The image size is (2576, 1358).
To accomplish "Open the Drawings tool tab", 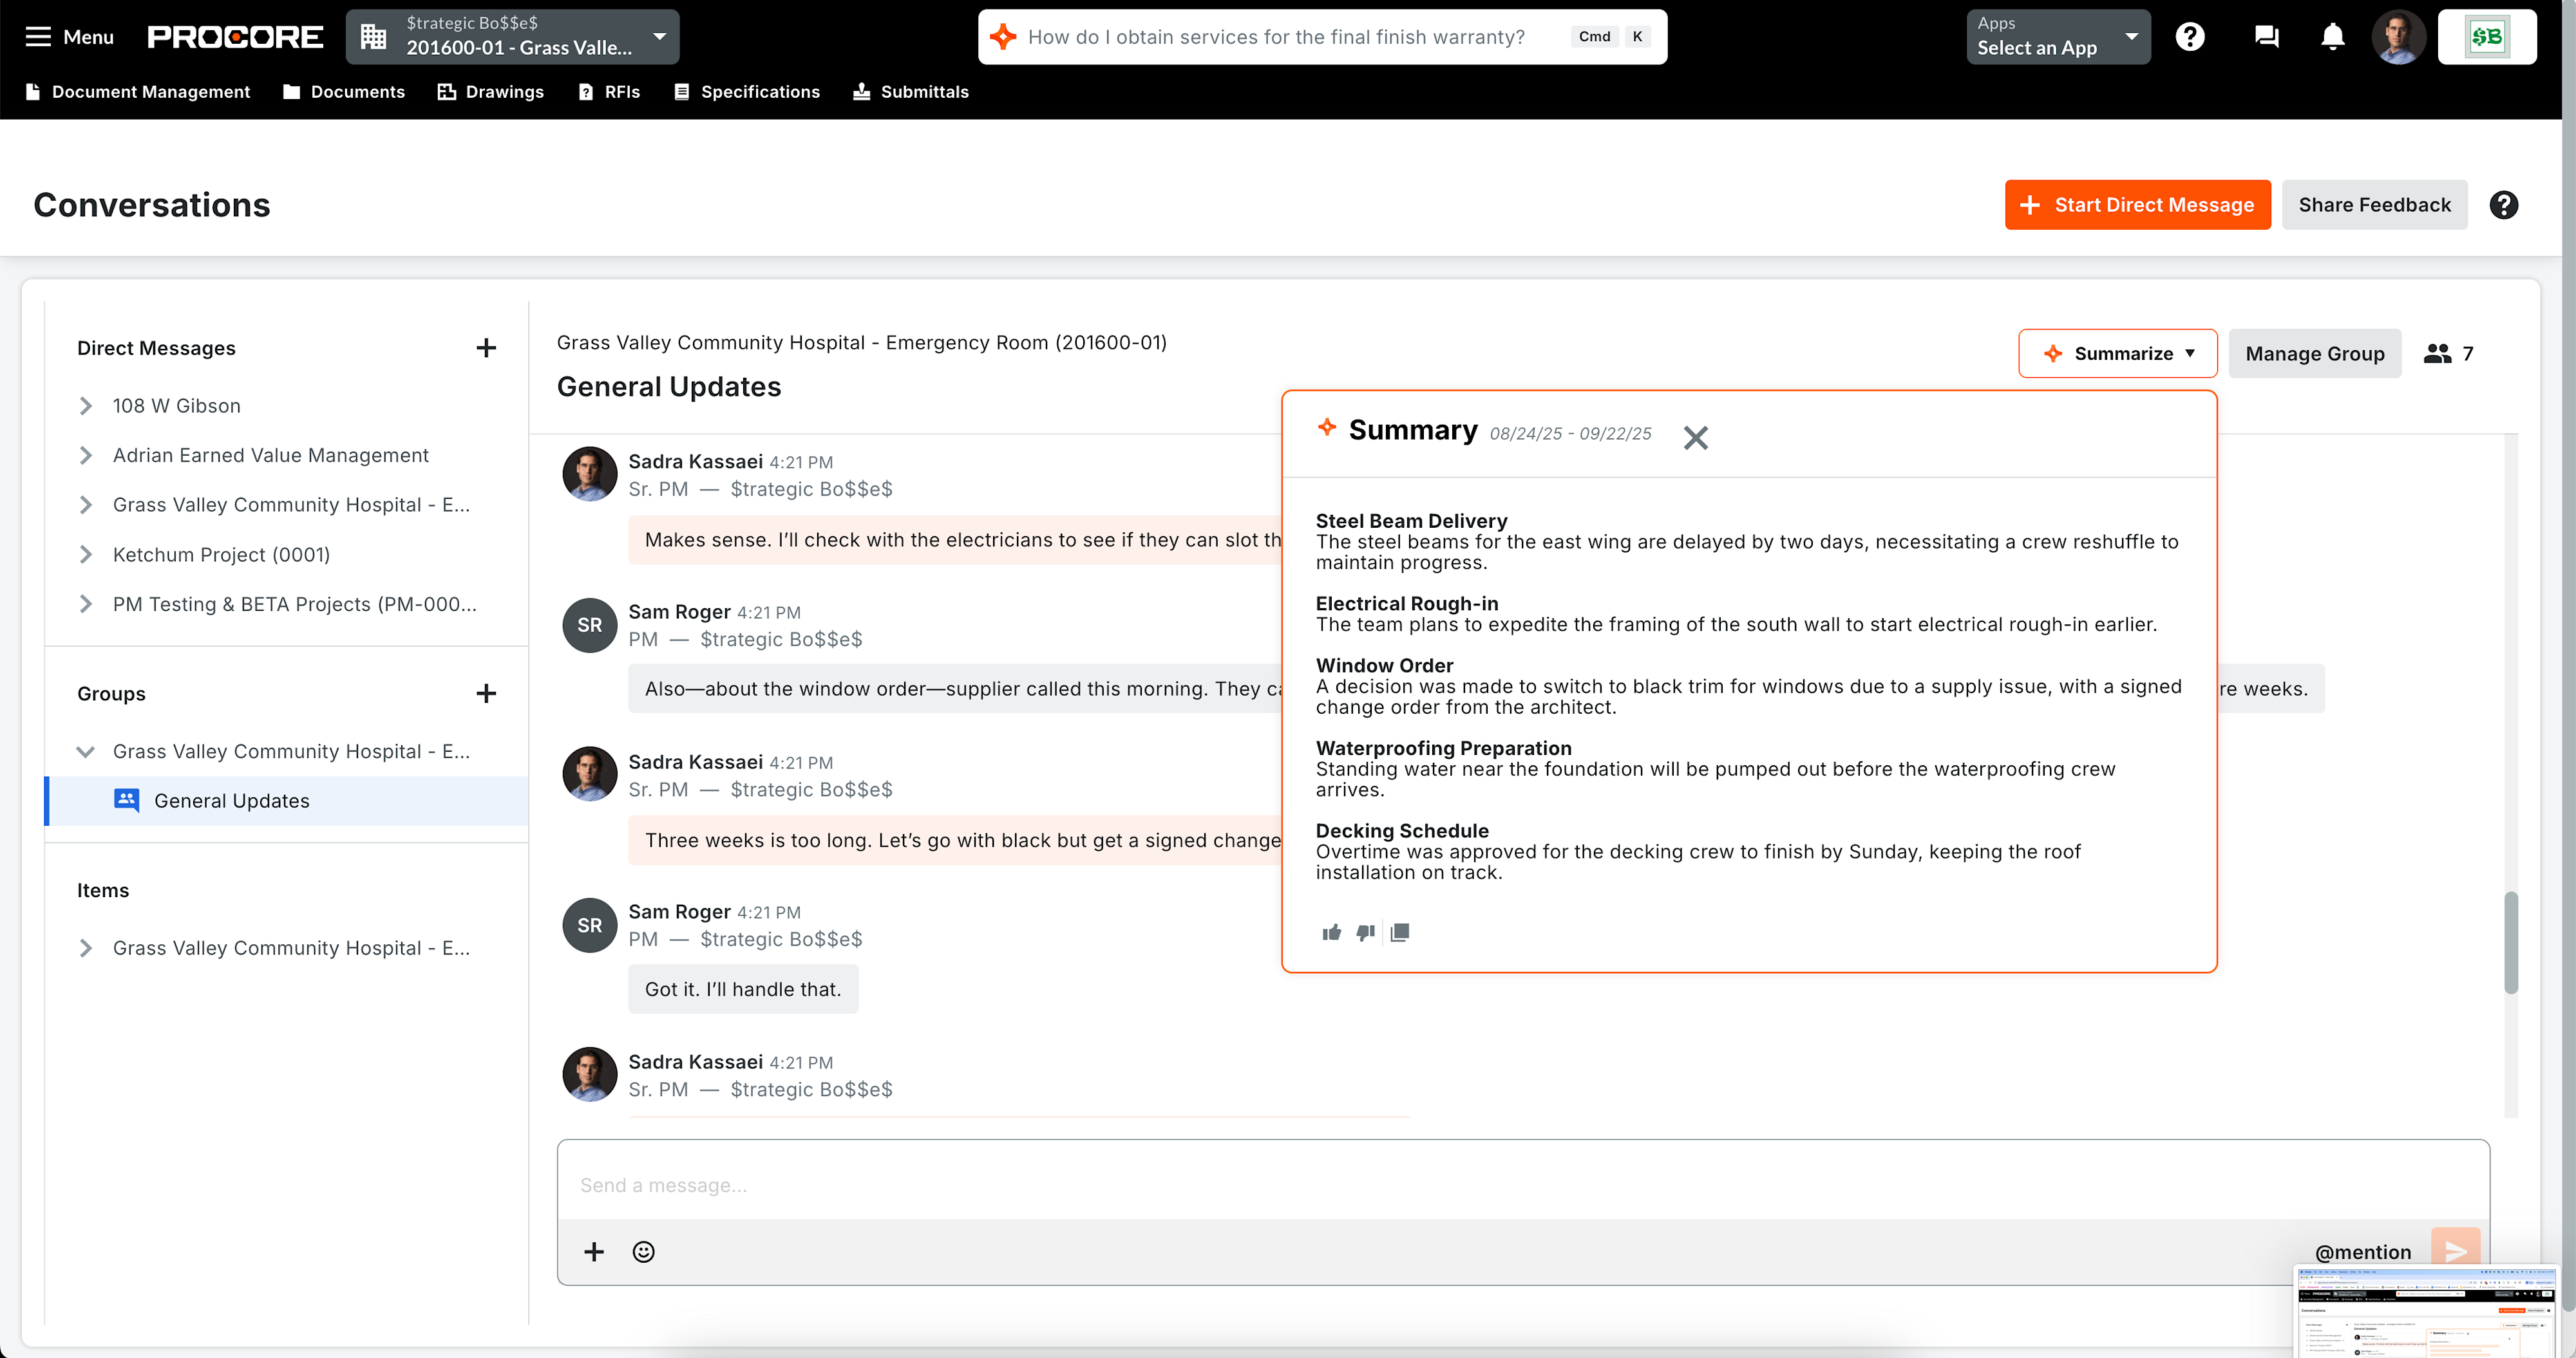I will [491, 92].
